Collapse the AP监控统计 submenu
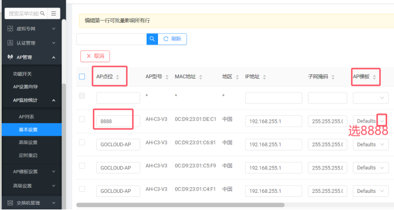Screen dimensions: 394x210 click(54, 100)
